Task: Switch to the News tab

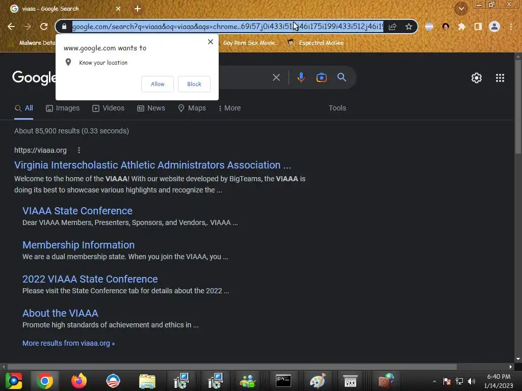Action: (x=151, y=108)
